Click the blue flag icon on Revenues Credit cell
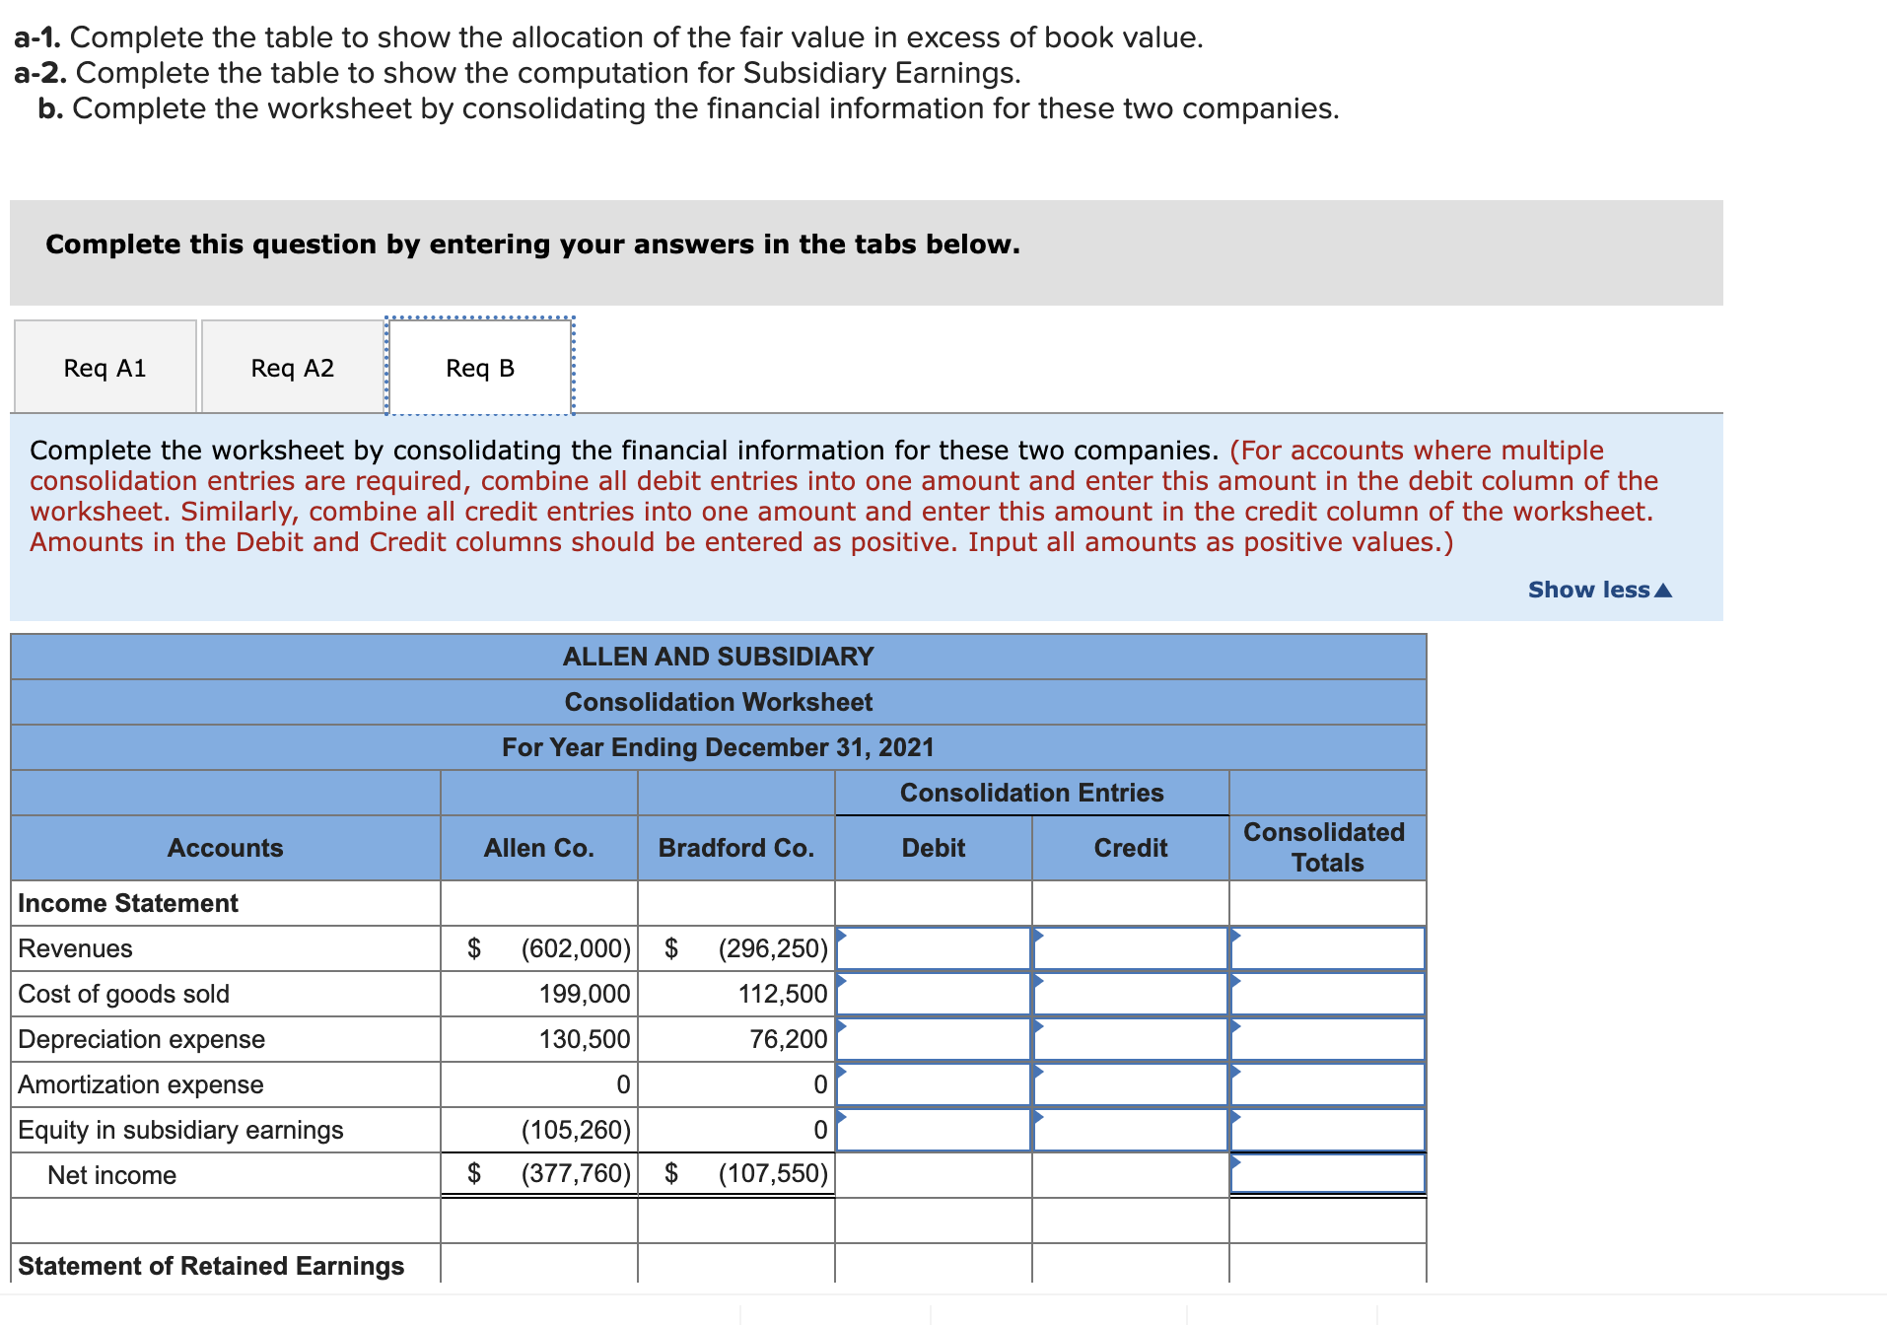Screen dimensions: 1887x1325 tap(1037, 939)
